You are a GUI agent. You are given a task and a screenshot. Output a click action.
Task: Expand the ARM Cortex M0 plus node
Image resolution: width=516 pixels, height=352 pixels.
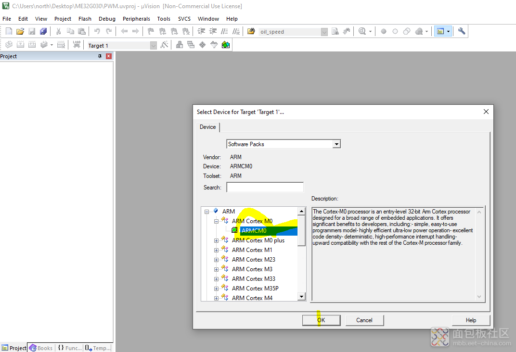[x=216, y=240]
